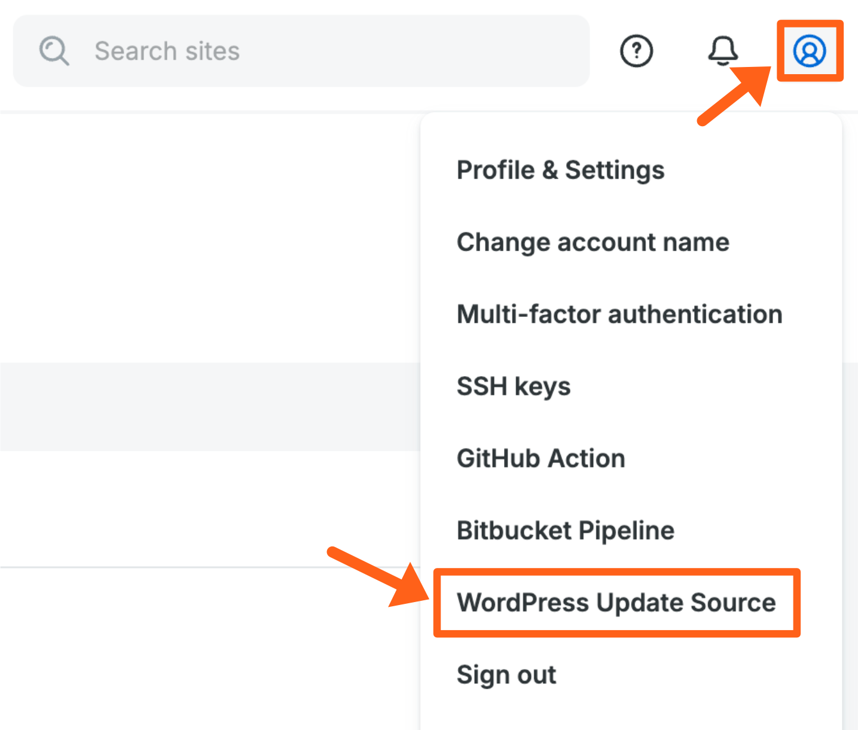Image resolution: width=858 pixels, height=730 pixels.
Task: Click the gray highlighted row left of the menu
Action: tap(209, 407)
